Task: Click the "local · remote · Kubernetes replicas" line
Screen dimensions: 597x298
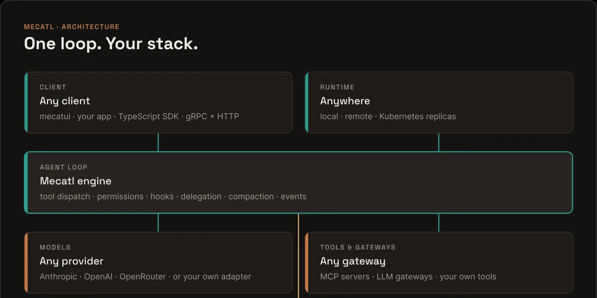Action: (388, 116)
